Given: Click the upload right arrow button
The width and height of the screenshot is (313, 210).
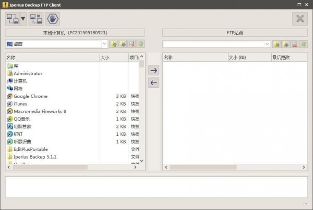Looking at the screenshot, I should (153, 70).
